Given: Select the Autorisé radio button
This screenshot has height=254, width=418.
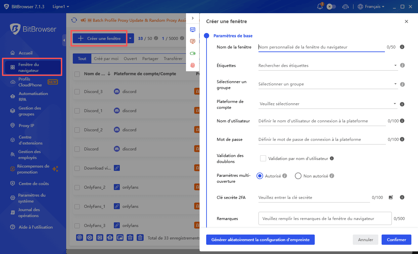Looking at the screenshot, I should 260,176.
